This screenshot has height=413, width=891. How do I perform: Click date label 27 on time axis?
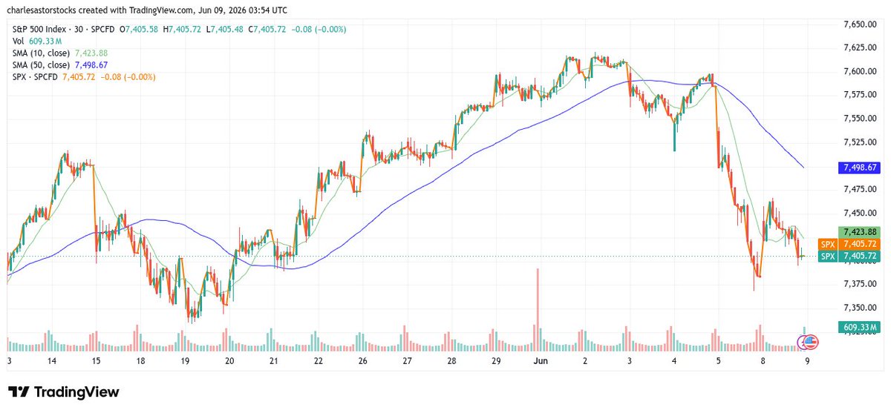[407, 360]
